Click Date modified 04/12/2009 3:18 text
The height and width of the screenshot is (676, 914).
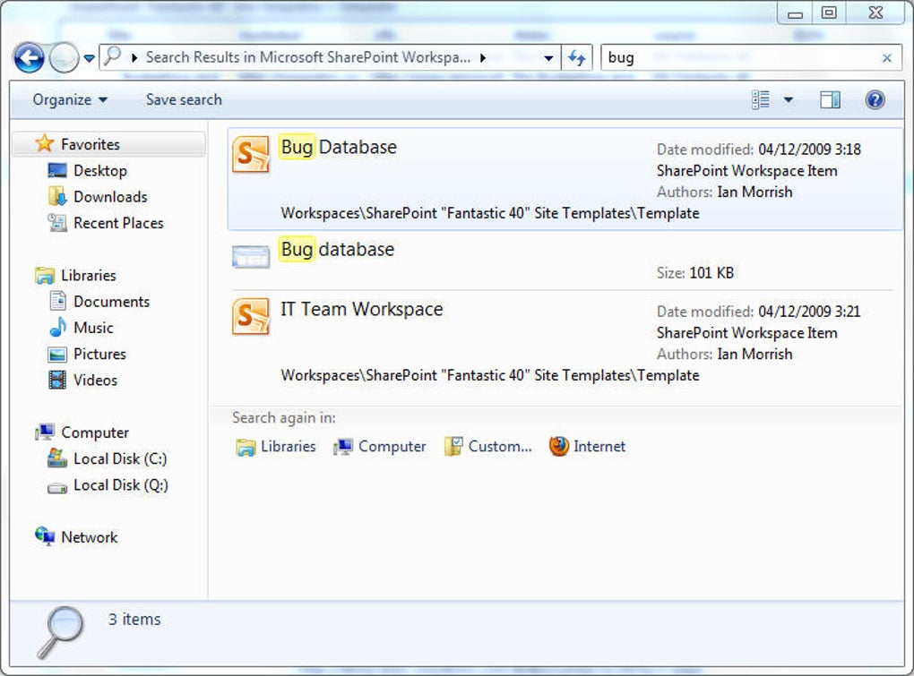click(758, 149)
